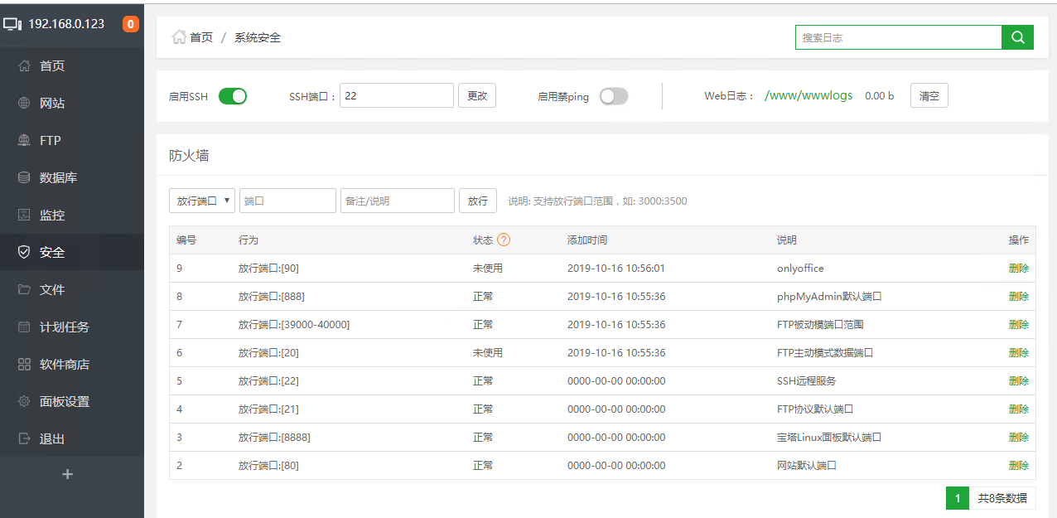Open 计划任务 scheduled tasks
This screenshot has width=1057, height=518.
pyautogui.click(x=60, y=327)
